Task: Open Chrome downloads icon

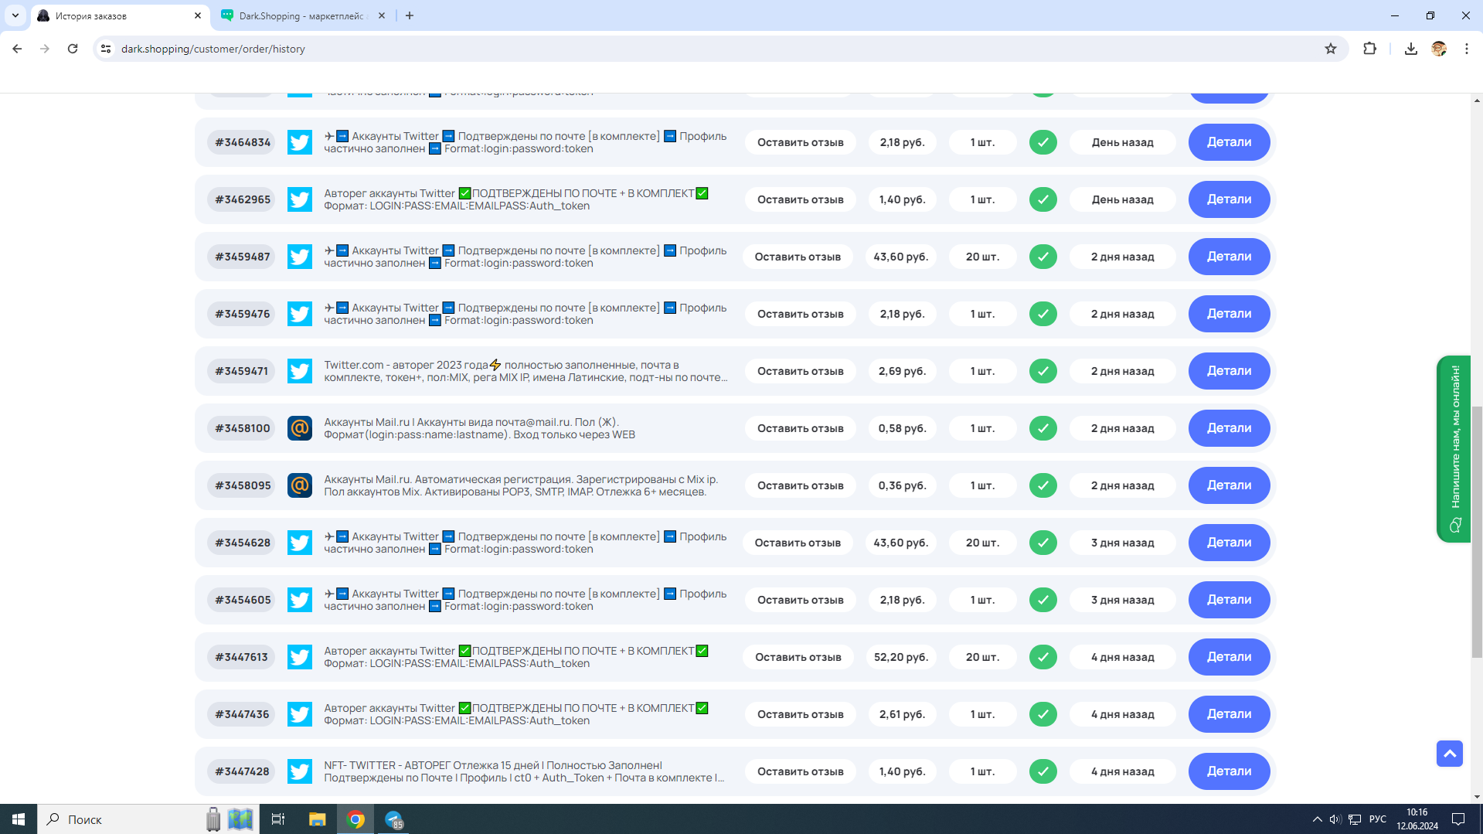Action: point(1410,49)
